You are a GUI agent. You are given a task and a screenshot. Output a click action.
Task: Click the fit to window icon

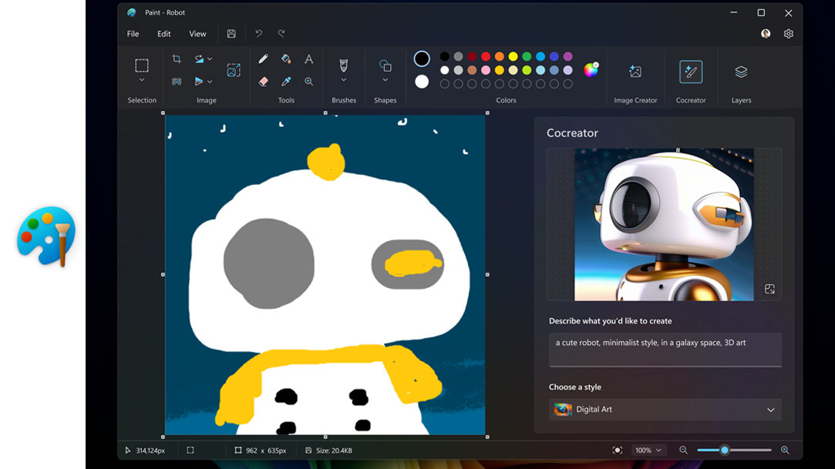[618, 450]
